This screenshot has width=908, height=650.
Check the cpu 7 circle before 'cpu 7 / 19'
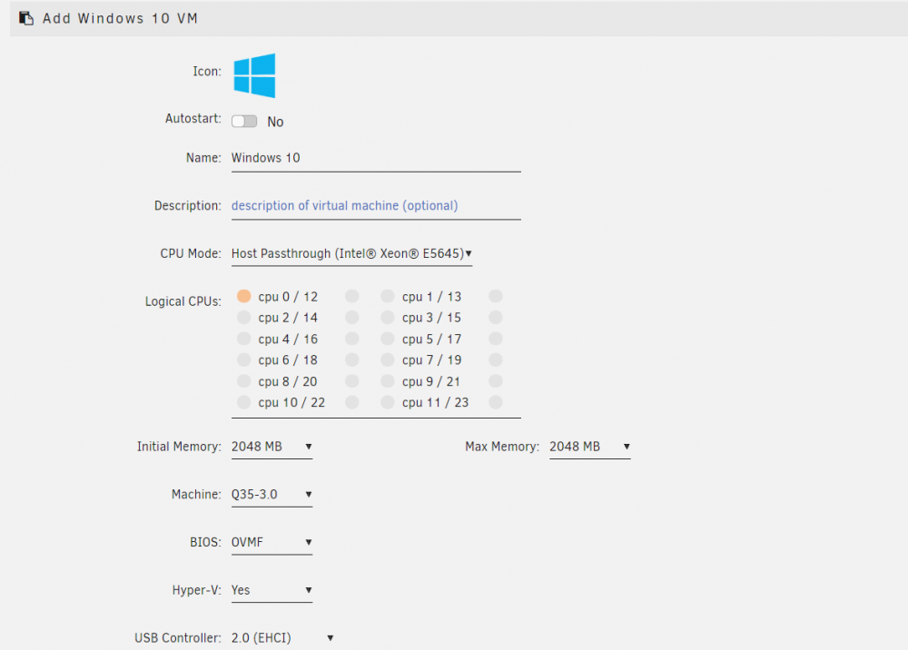coord(388,360)
